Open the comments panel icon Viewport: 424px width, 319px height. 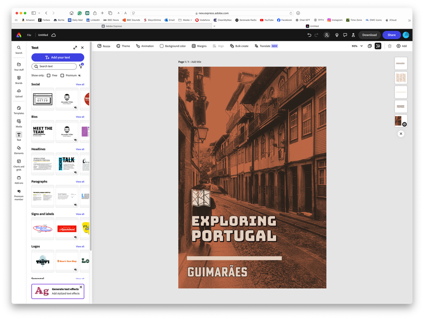pos(345,34)
